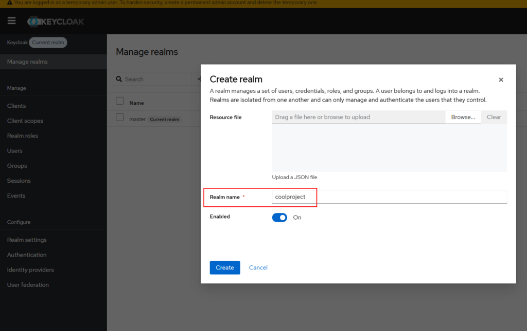Click the warning triangle icon in banner
The image size is (527, 331).
click(10, 3)
